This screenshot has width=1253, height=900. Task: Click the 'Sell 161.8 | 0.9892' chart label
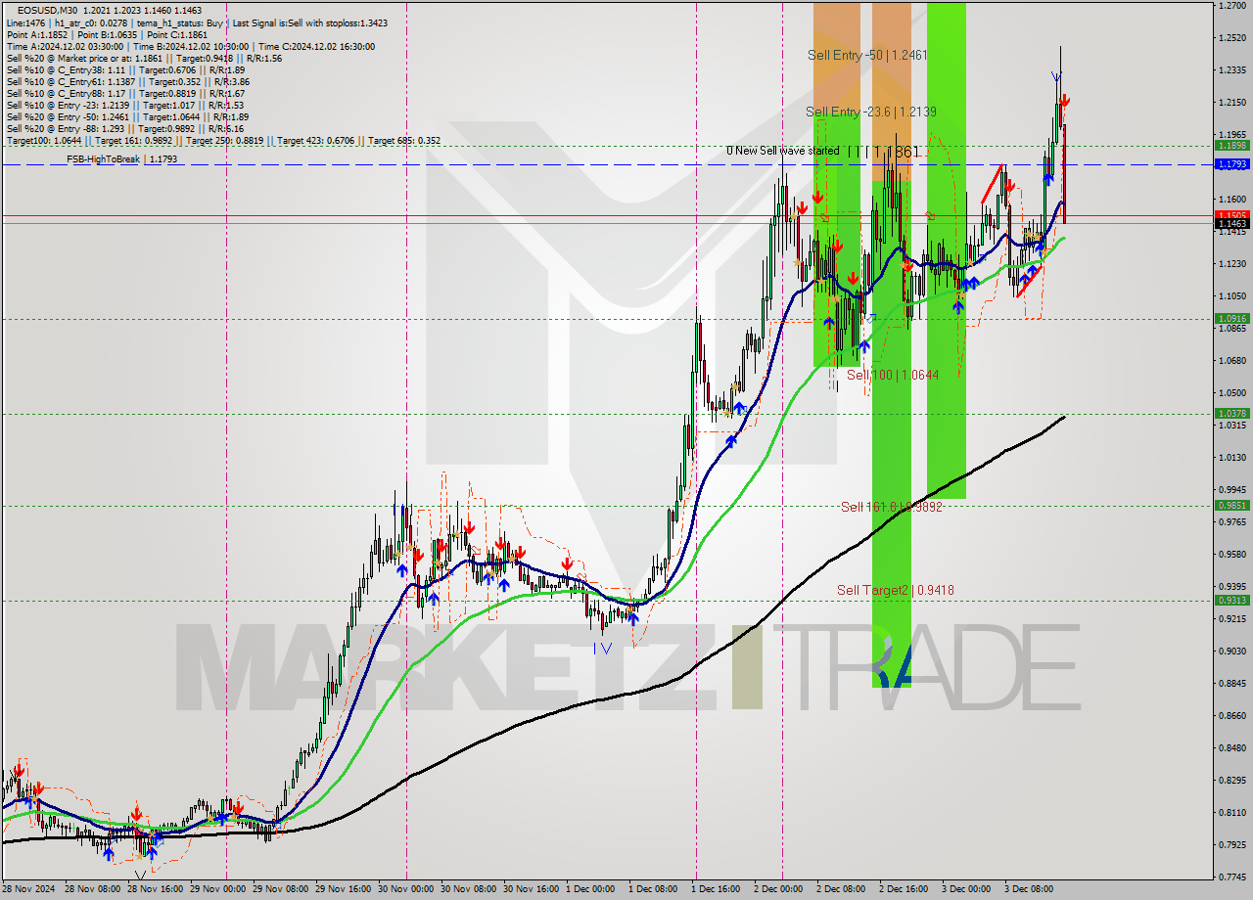891,507
